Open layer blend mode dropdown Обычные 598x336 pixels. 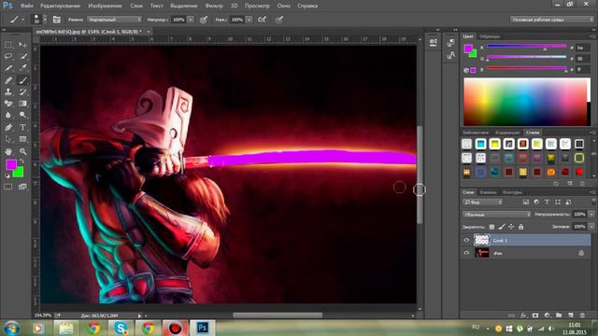click(x=497, y=215)
